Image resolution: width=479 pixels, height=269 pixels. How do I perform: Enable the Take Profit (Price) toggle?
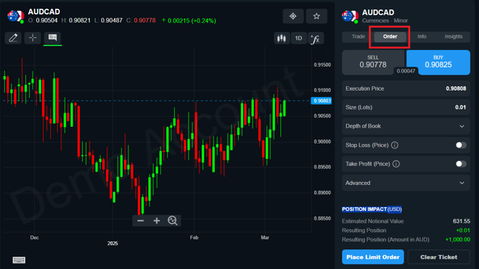[461, 164]
